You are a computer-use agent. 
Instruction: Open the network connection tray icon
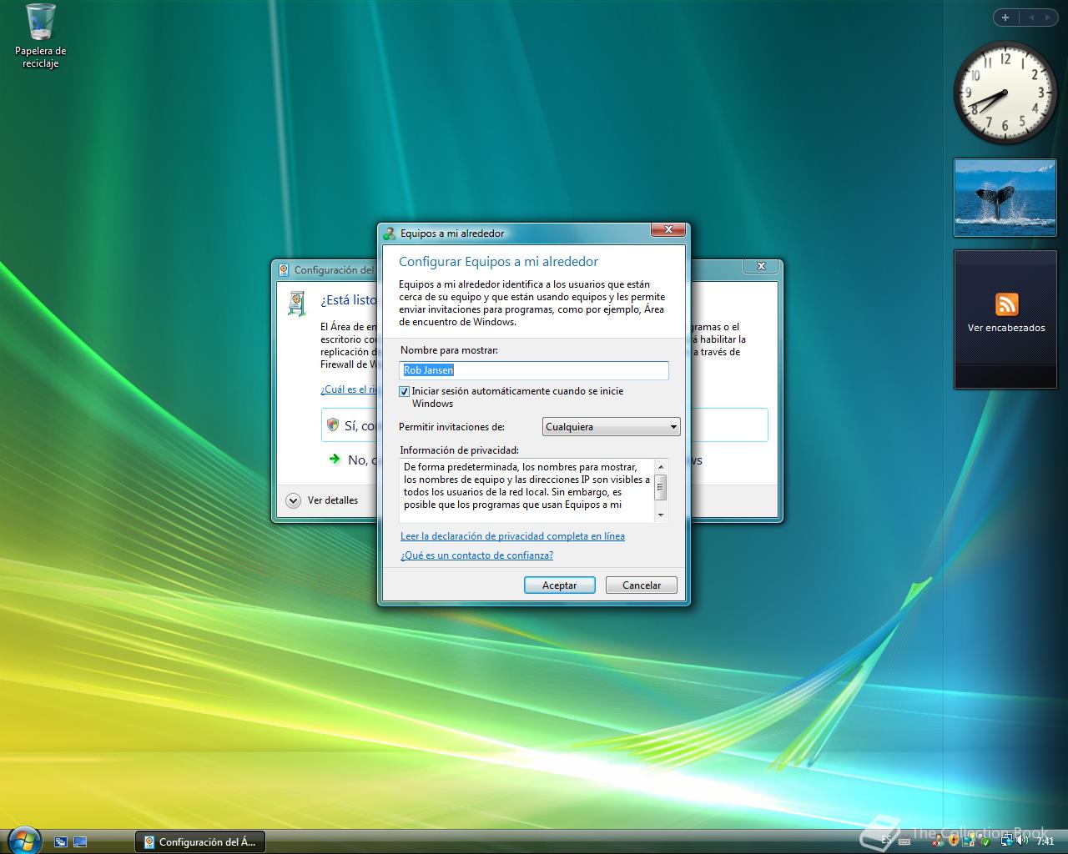coord(1007,841)
